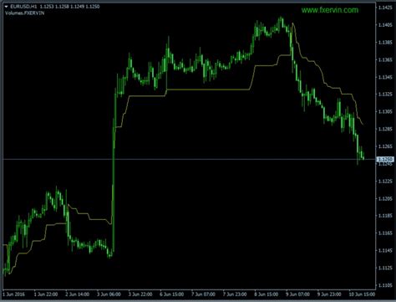
Task: Click the 9 Jun 07:00 time label
Action: pyautogui.click(x=297, y=294)
